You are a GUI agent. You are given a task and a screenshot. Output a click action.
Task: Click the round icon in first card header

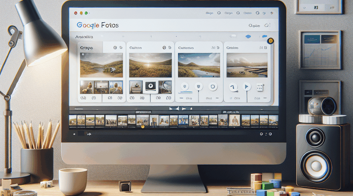pyautogui.click(x=115, y=47)
